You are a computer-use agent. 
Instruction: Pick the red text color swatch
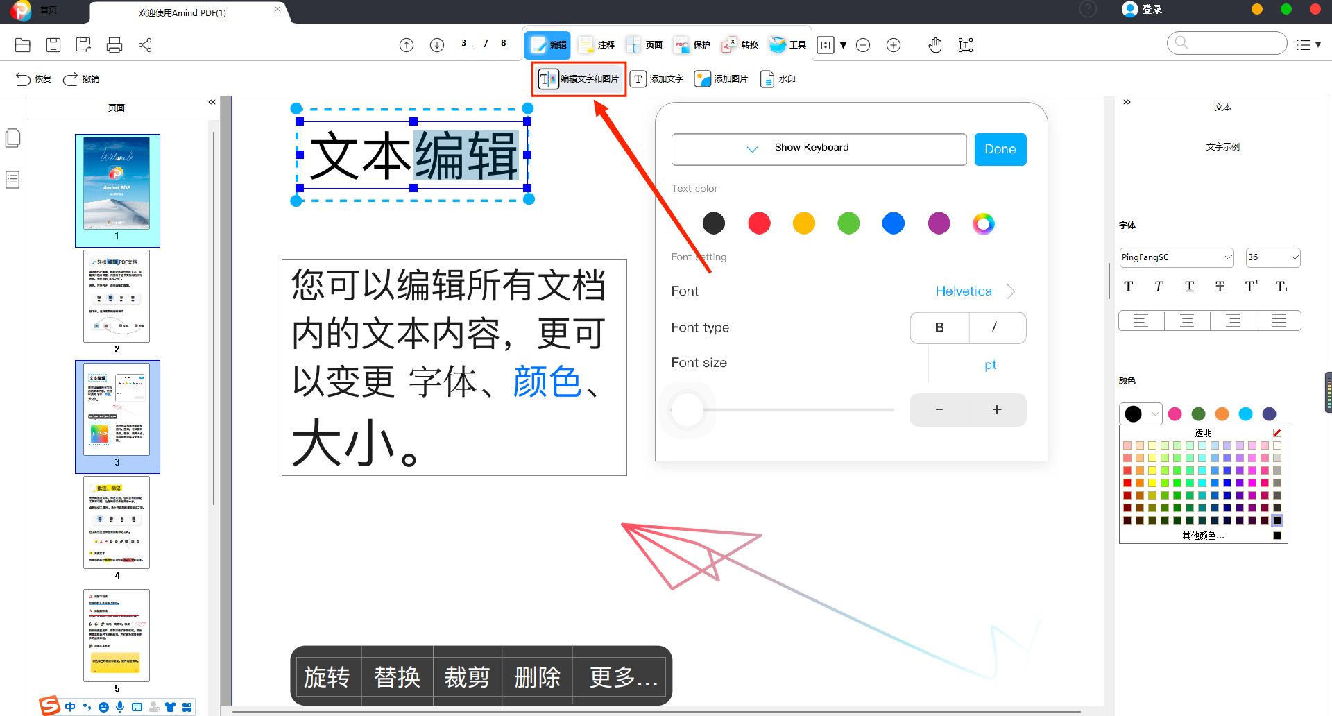click(758, 223)
